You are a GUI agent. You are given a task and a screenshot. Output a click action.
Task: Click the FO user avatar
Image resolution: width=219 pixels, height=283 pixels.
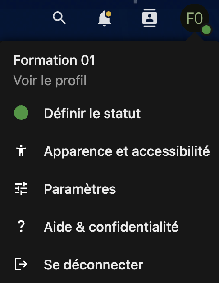pyautogui.click(x=195, y=18)
